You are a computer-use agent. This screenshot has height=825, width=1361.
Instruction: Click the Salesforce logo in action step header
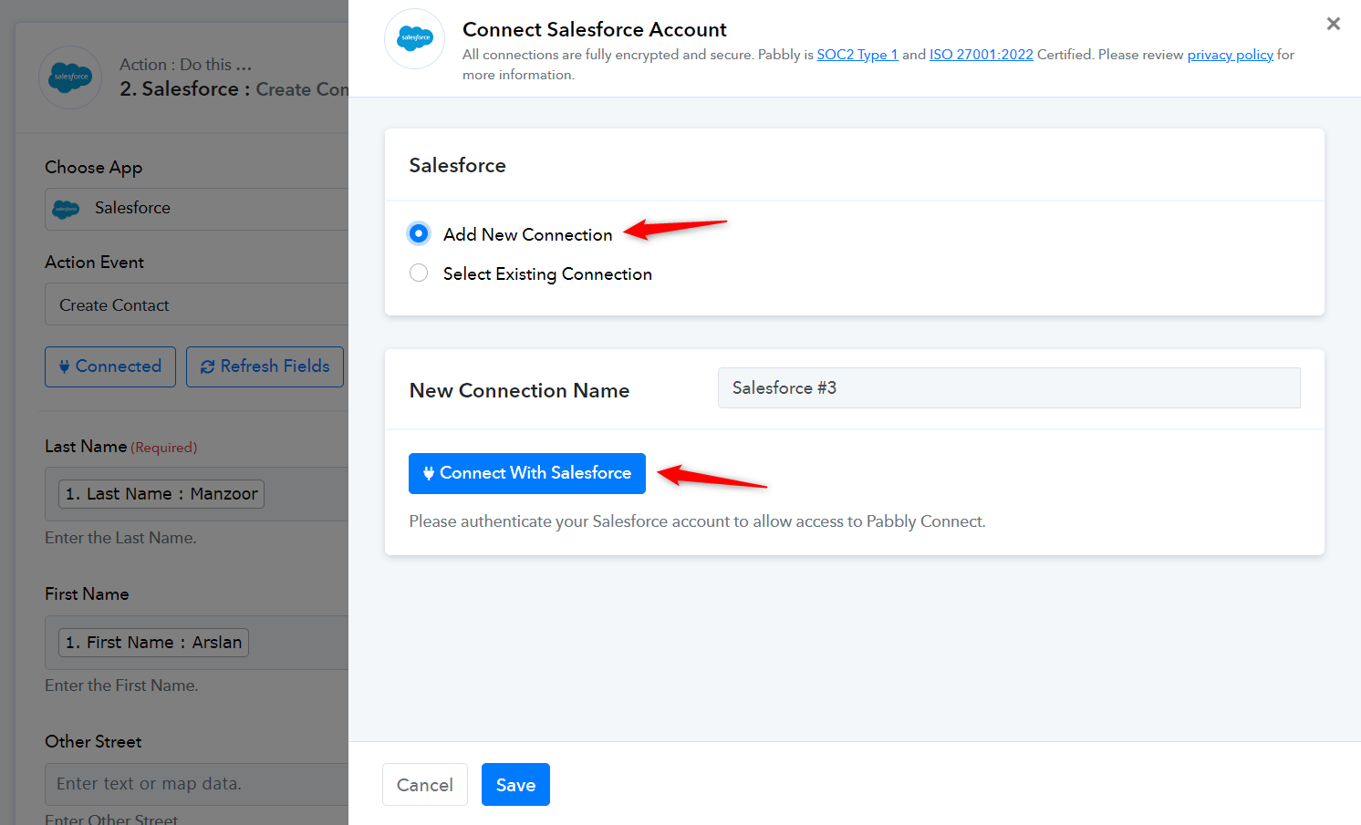click(x=70, y=77)
